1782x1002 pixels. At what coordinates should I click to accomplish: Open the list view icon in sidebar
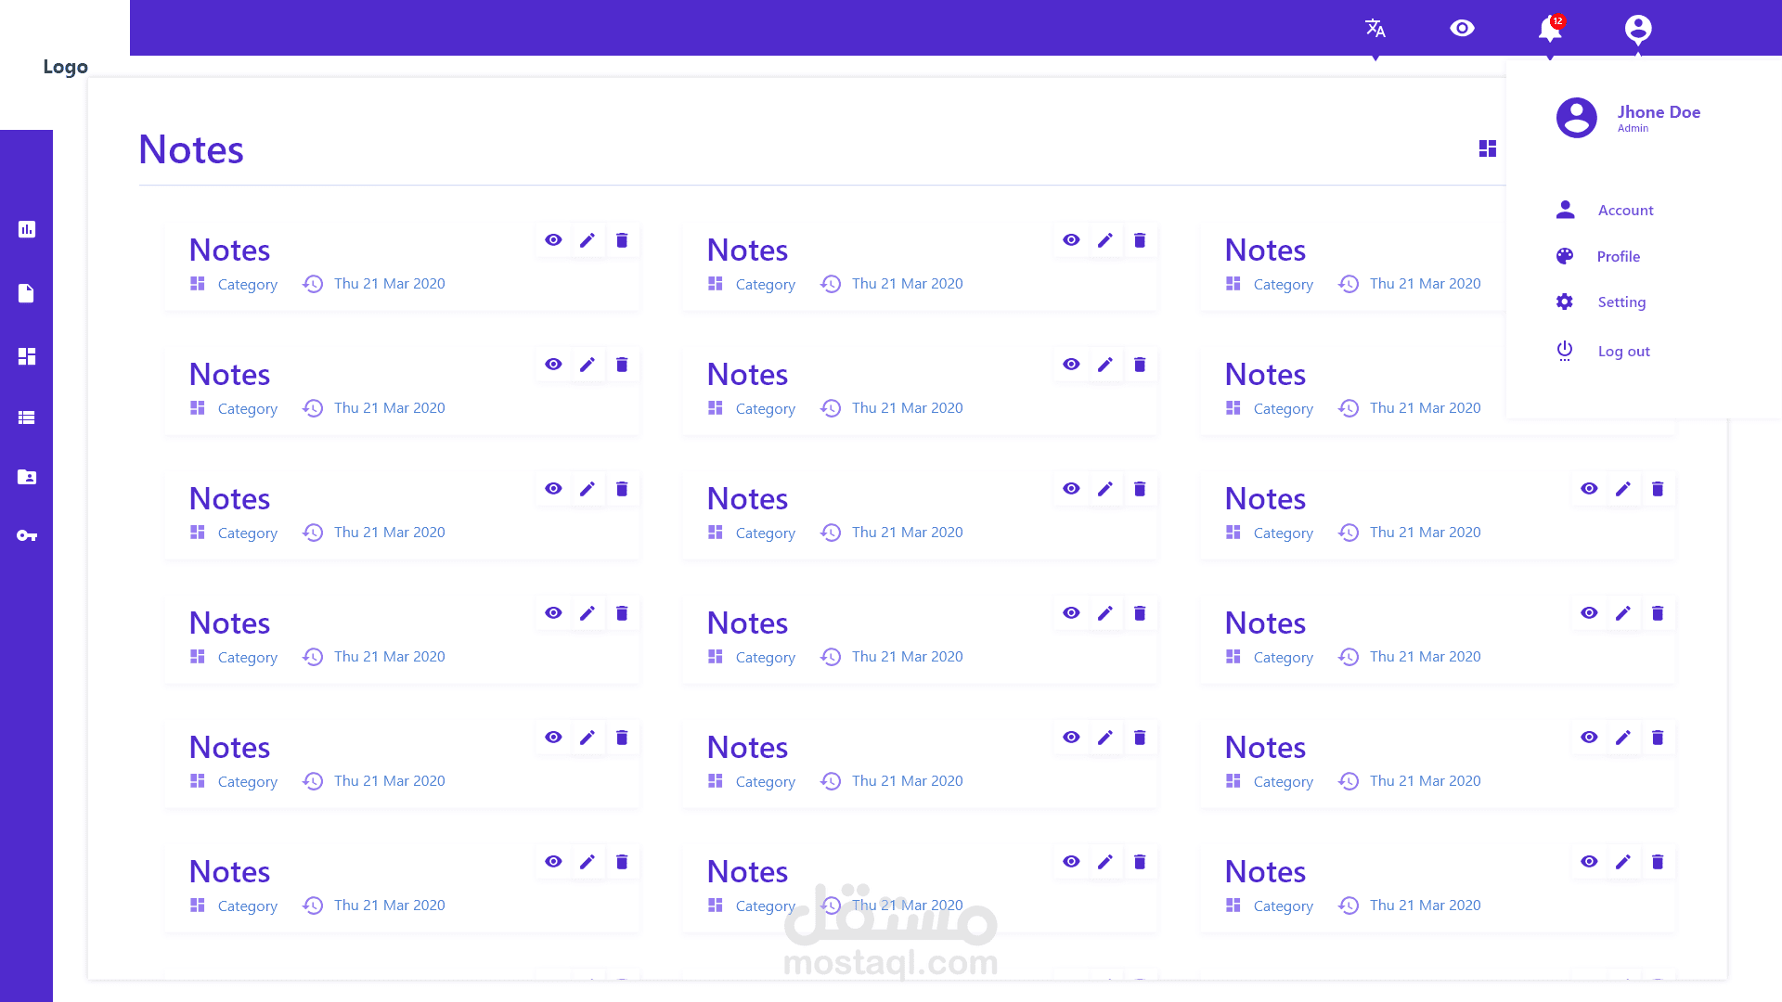coord(27,417)
